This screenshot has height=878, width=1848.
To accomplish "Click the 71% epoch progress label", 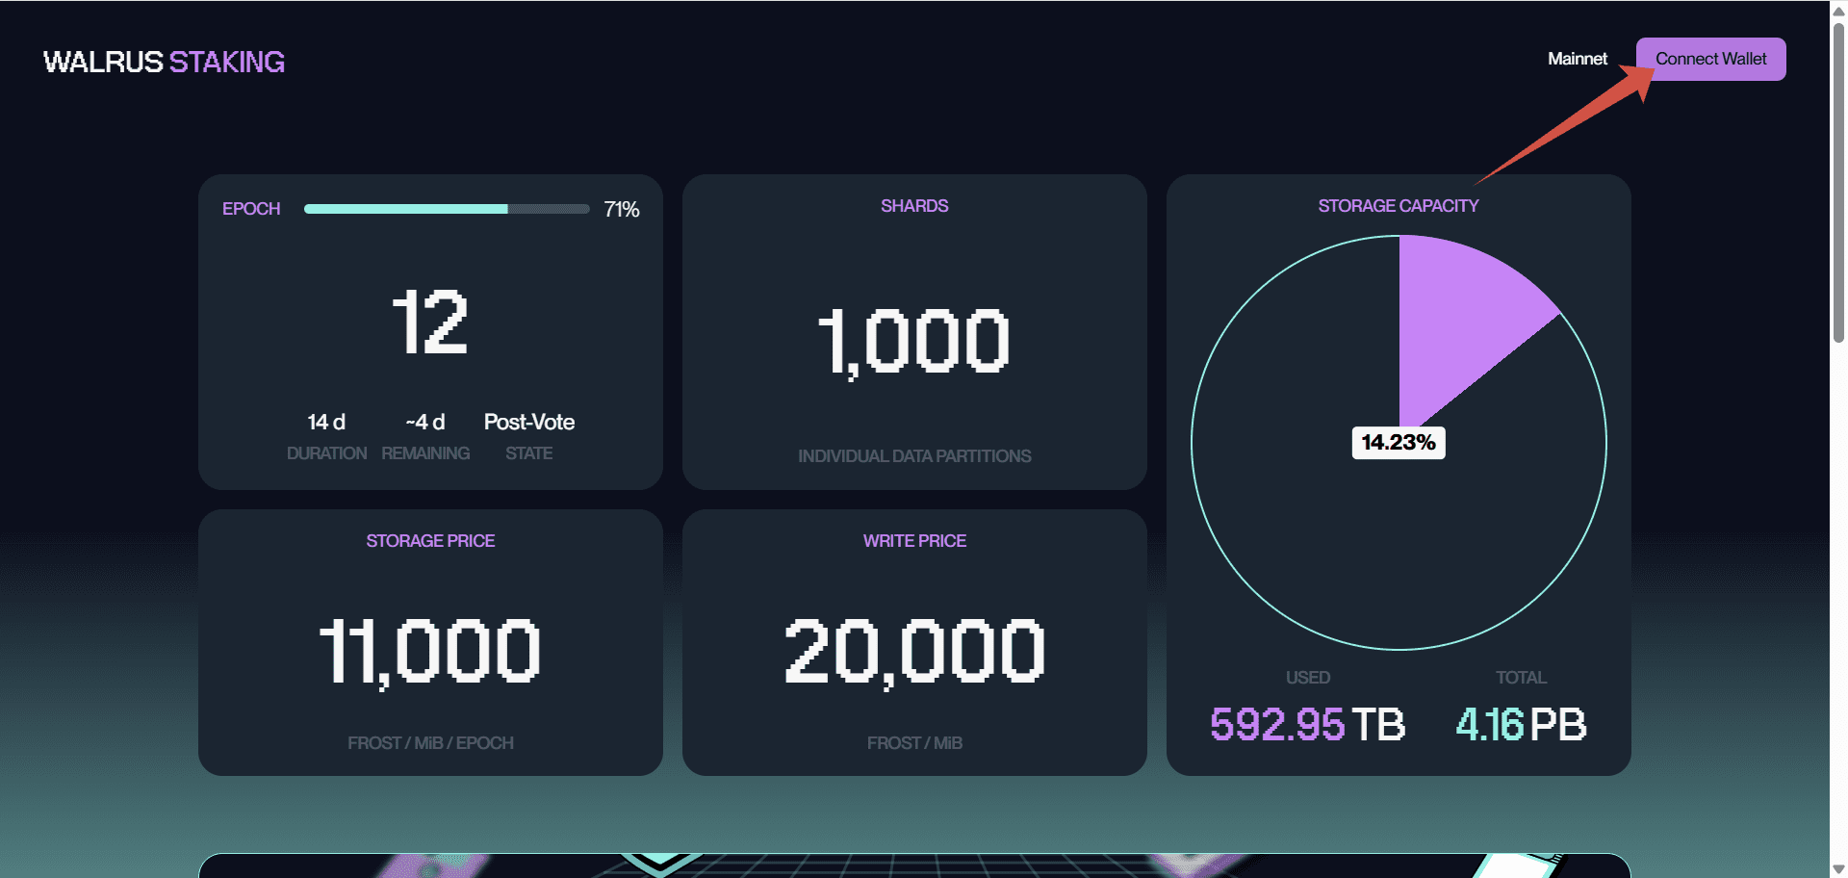I will (x=621, y=210).
